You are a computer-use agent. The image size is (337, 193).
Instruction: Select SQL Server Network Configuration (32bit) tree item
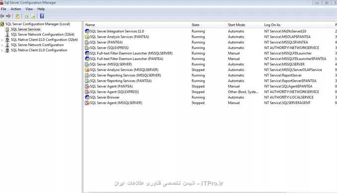(x=43, y=34)
